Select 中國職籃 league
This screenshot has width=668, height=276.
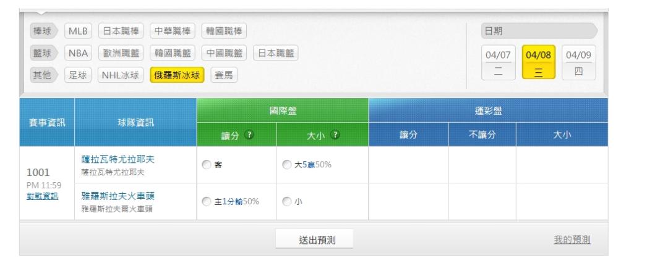point(224,53)
